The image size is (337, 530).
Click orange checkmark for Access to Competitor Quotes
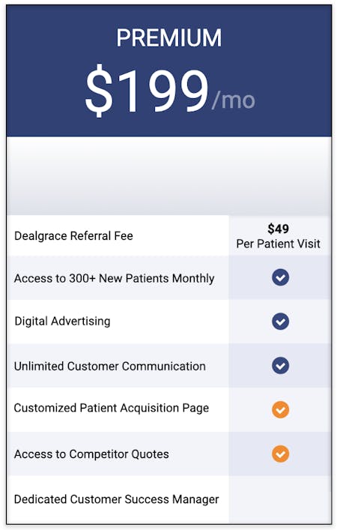click(280, 454)
